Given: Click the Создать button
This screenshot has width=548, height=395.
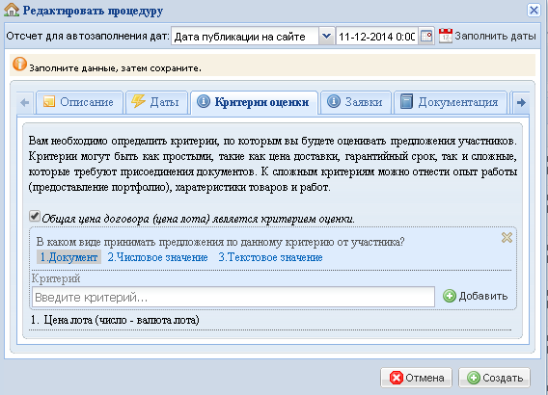Looking at the screenshot, I should pos(494,378).
